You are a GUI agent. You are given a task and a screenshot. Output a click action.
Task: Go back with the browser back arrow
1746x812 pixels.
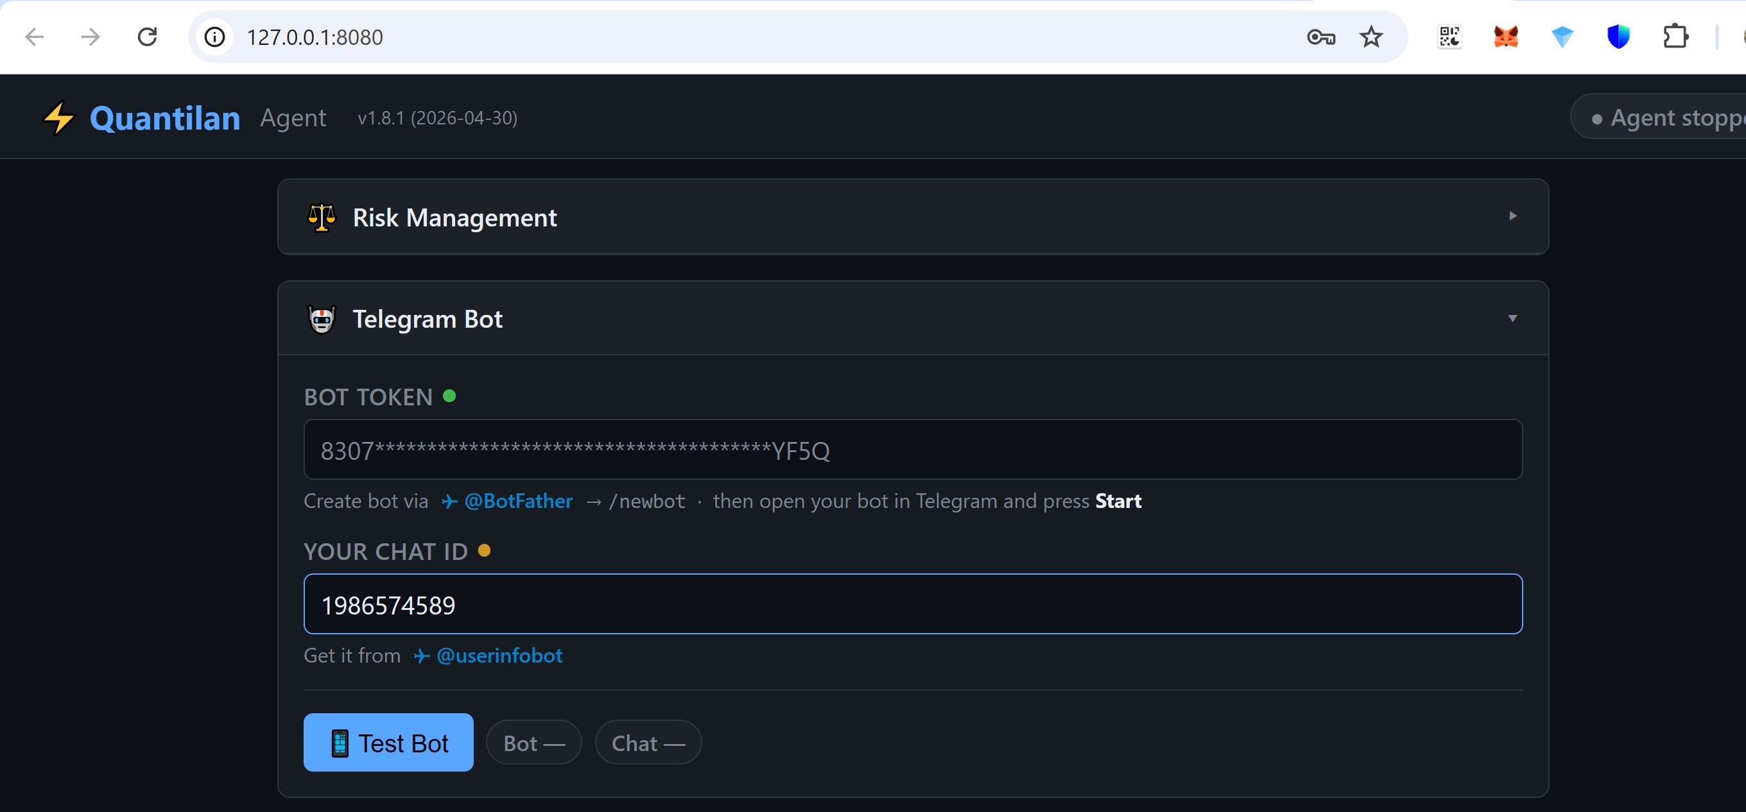click(34, 37)
